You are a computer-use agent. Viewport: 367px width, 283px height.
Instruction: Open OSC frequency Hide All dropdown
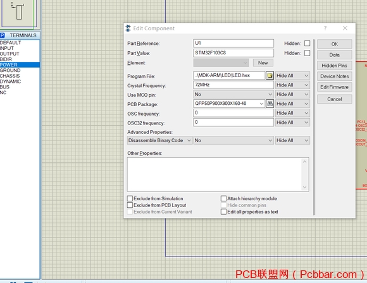pyautogui.click(x=292, y=113)
